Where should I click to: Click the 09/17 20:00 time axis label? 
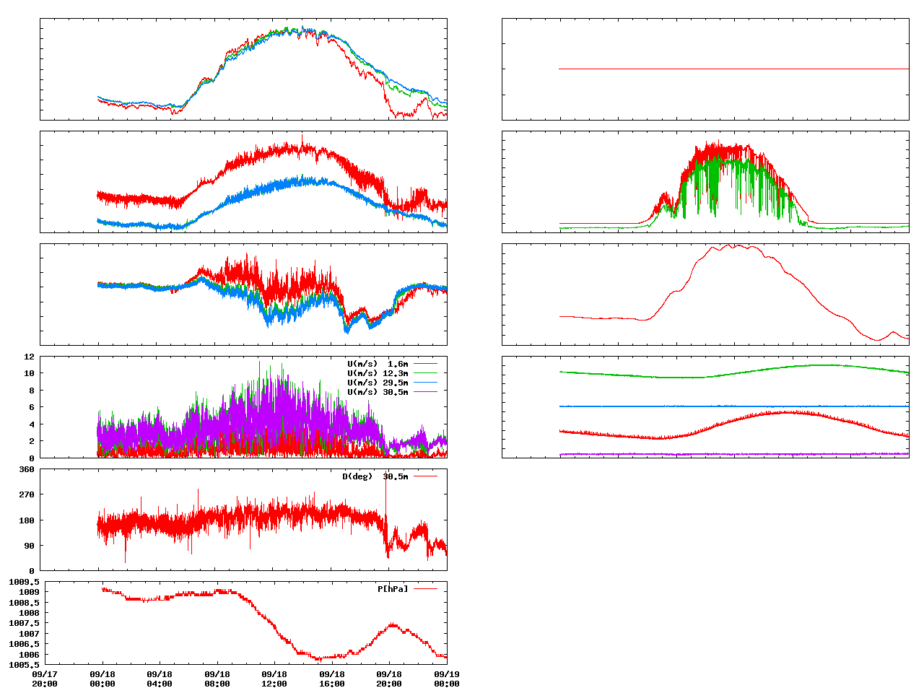pos(45,679)
